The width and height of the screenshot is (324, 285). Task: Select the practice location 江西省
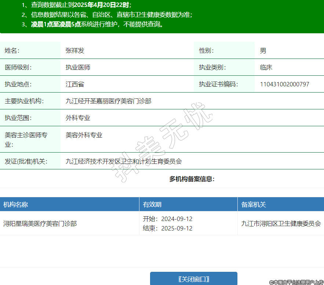click(75, 85)
